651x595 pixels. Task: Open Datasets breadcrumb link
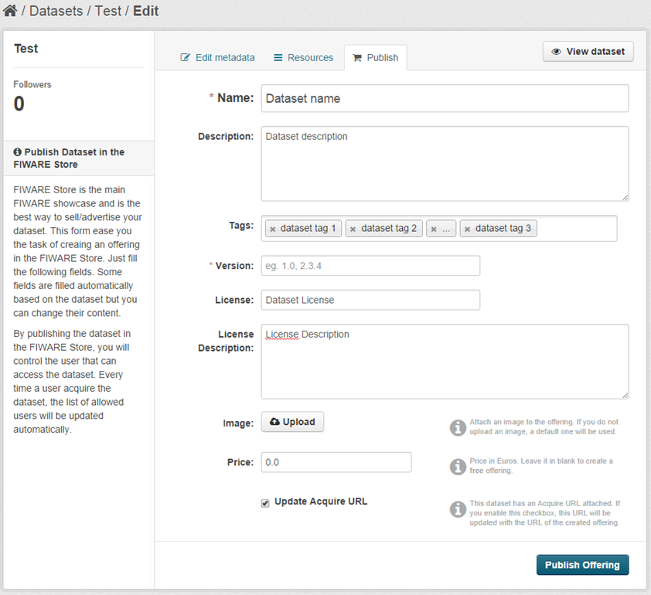(x=56, y=11)
